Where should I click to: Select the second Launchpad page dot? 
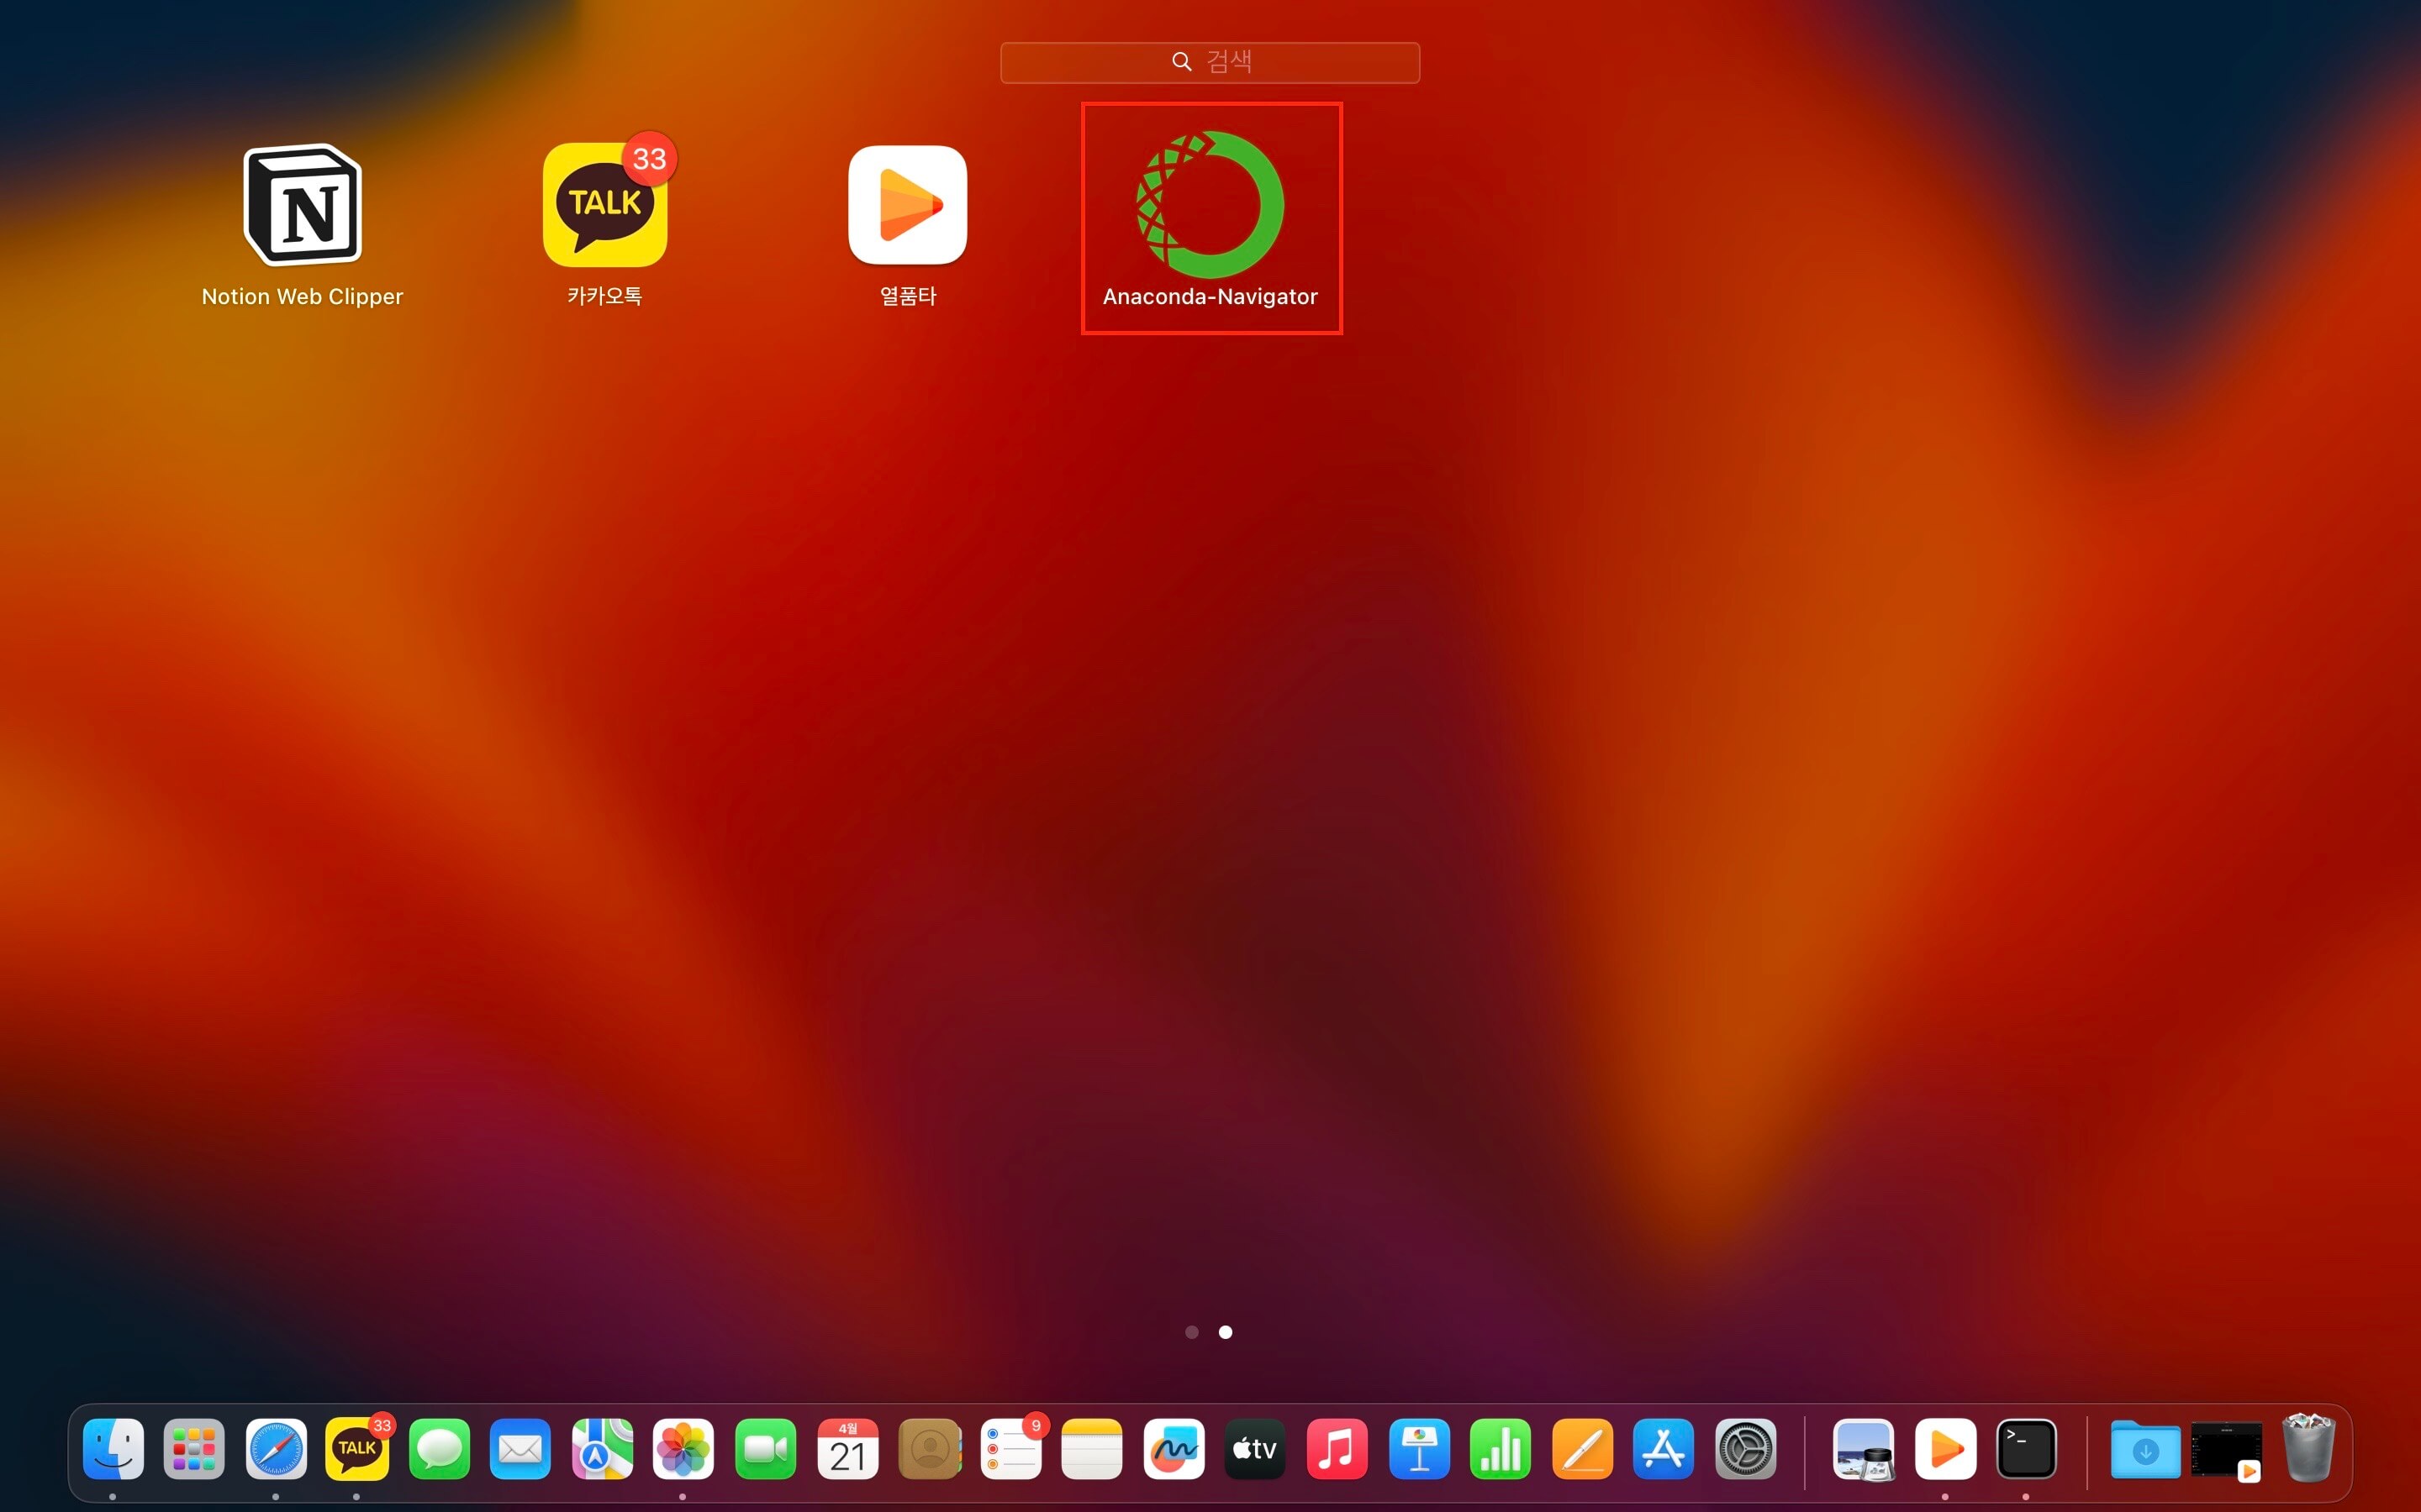pos(1226,1332)
